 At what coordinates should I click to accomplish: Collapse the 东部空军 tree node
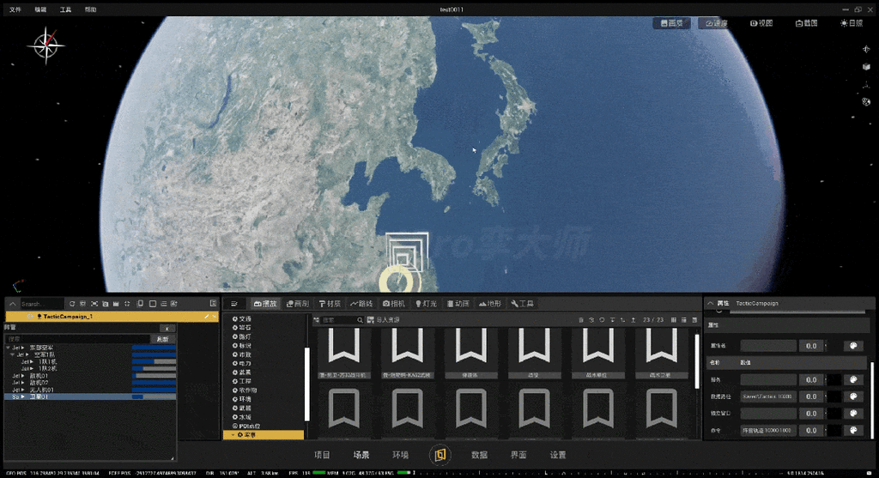(x=8, y=348)
